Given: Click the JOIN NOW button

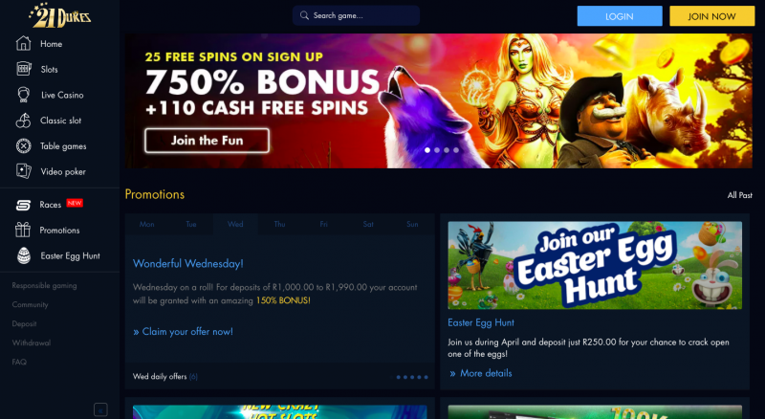Looking at the screenshot, I should click(711, 16).
